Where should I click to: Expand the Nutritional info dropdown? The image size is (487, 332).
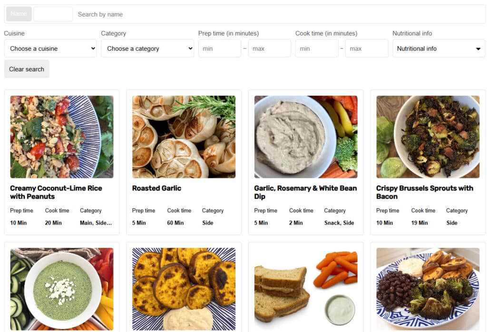[x=438, y=48]
